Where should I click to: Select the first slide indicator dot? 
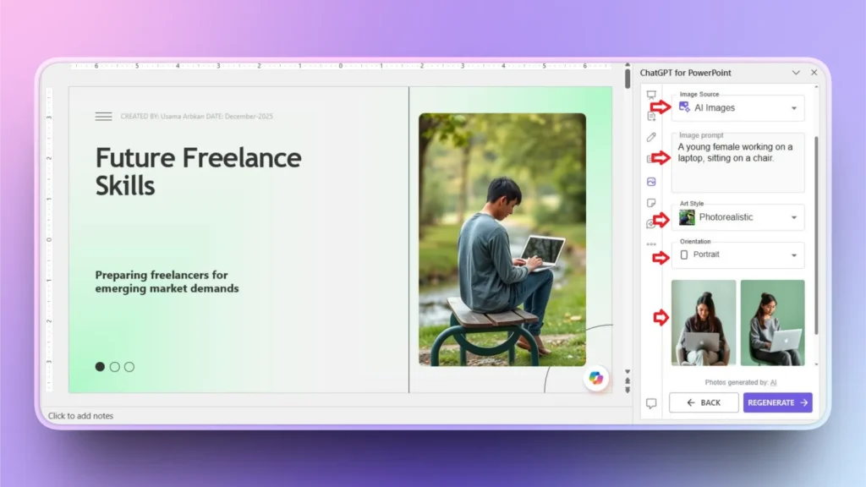click(x=100, y=366)
